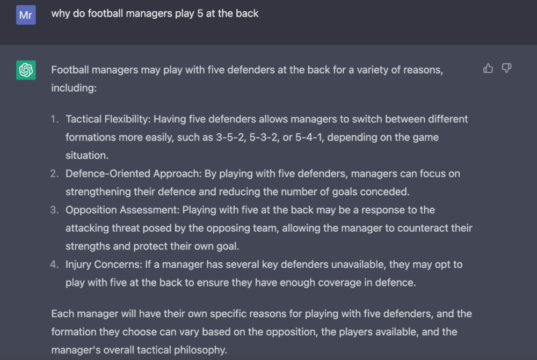Screen dimensions: 537x360
Task: Click the user prompt about 5 at the back
Action: pyautogui.click(x=155, y=13)
